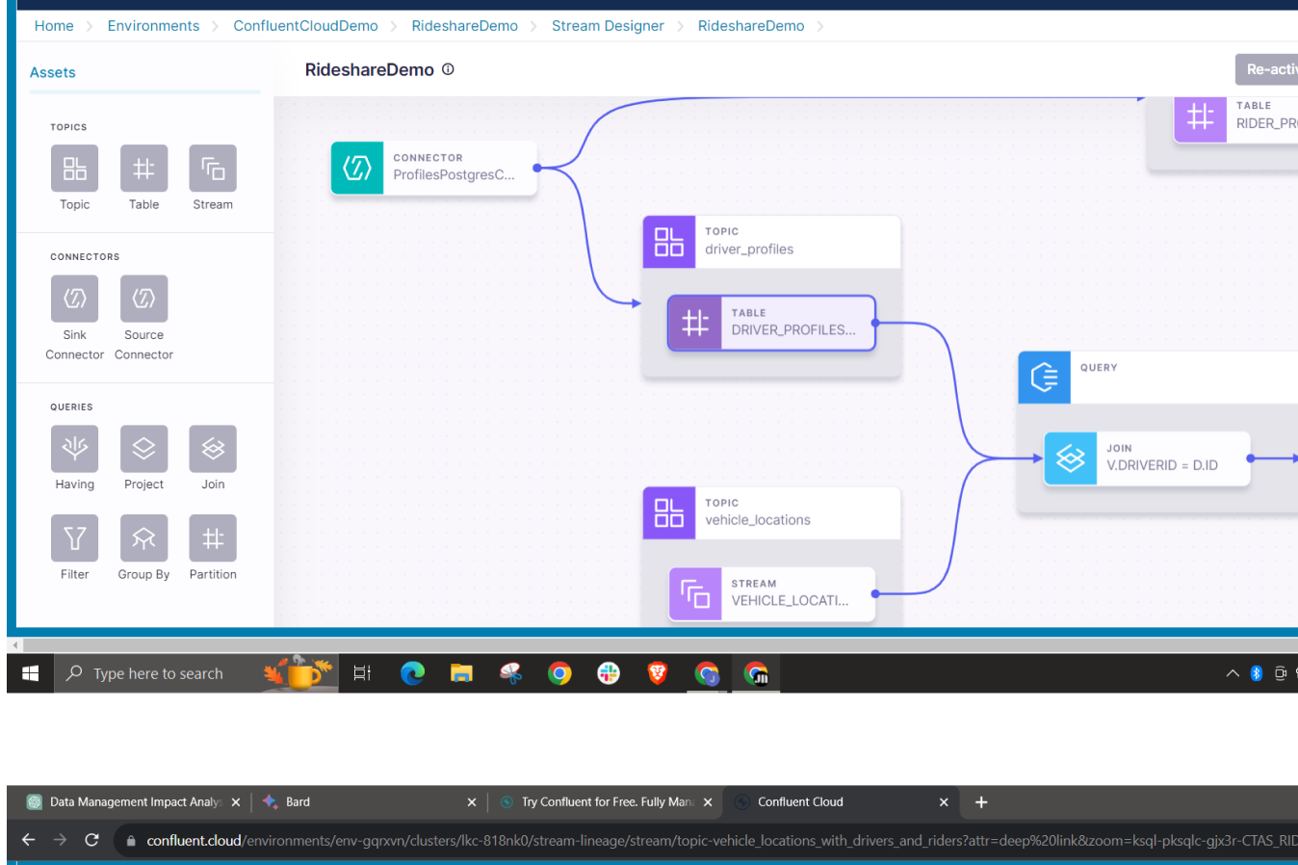Click the Windows search box
The height and width of the screenshot is (865, 1298).
point(195,673)
